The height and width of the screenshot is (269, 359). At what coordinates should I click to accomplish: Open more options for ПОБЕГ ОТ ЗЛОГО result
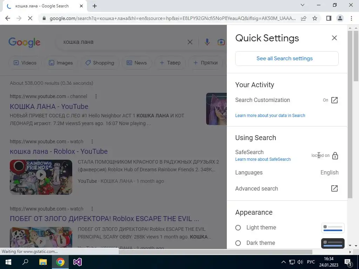[92, 209]
